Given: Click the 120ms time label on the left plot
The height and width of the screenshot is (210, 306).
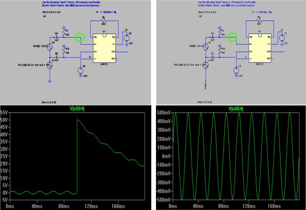Looking at the screenshot, I should [91, 206].
